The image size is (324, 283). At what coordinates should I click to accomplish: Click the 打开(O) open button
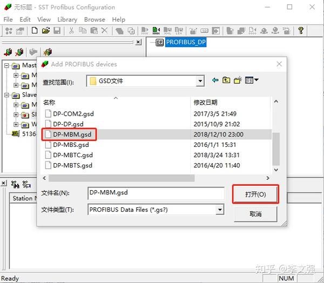coord(255,194)
